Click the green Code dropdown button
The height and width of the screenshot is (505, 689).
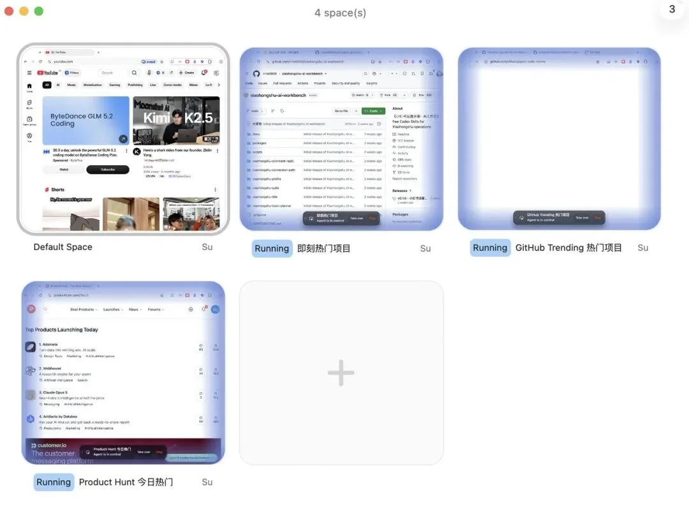373,111
